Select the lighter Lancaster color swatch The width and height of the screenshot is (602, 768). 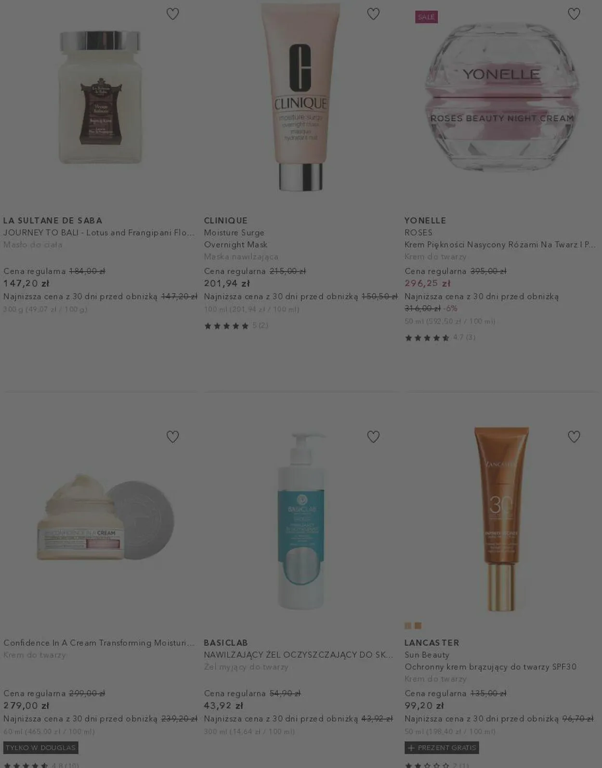408,625
